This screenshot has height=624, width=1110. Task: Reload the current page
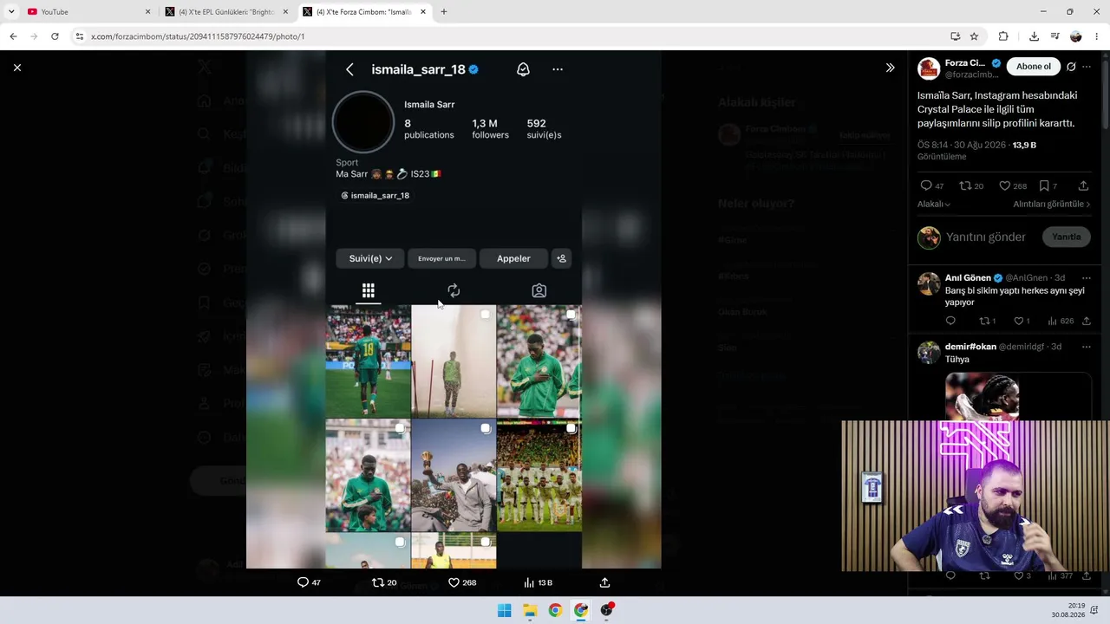55,36
